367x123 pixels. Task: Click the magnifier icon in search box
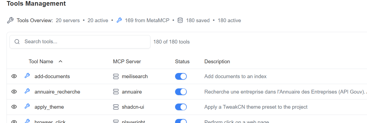(x=17, y=42)
